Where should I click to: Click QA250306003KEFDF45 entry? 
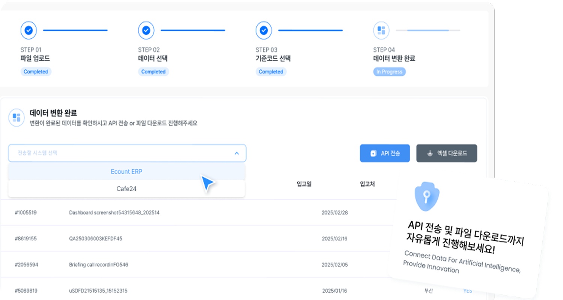pyautogui.click(x=96, y=238)
